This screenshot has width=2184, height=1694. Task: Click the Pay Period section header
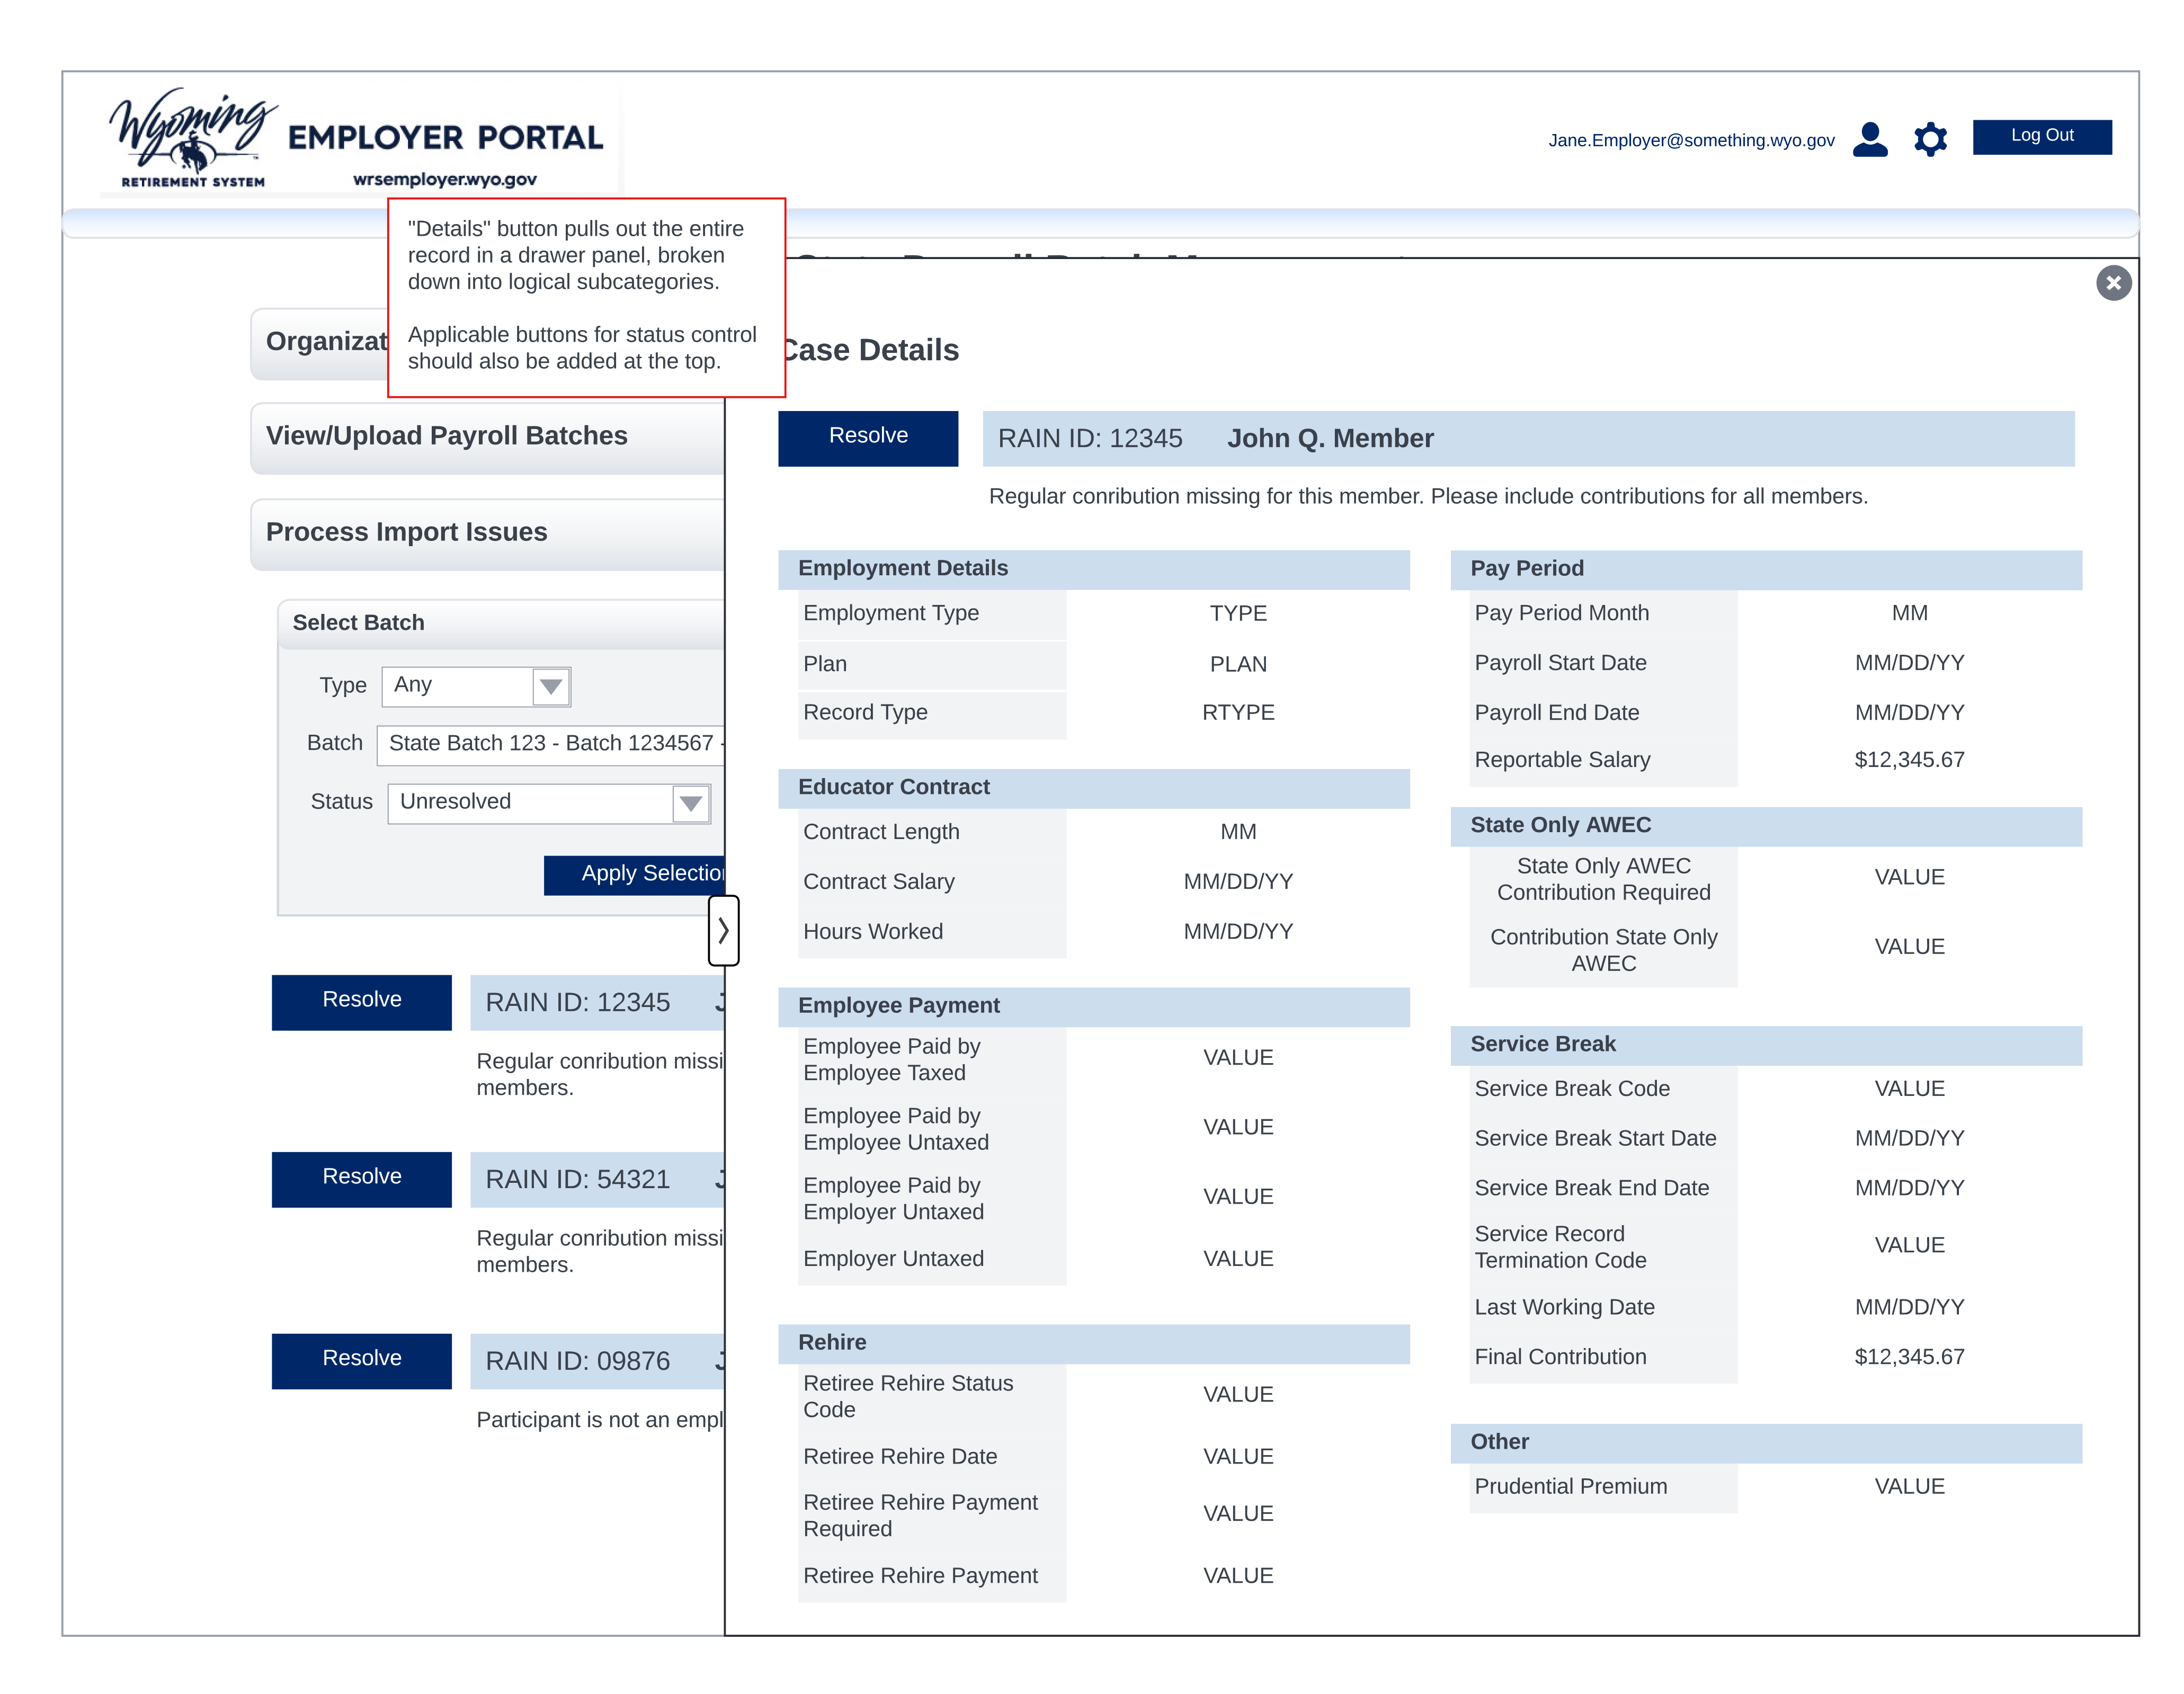point(1765,569)
